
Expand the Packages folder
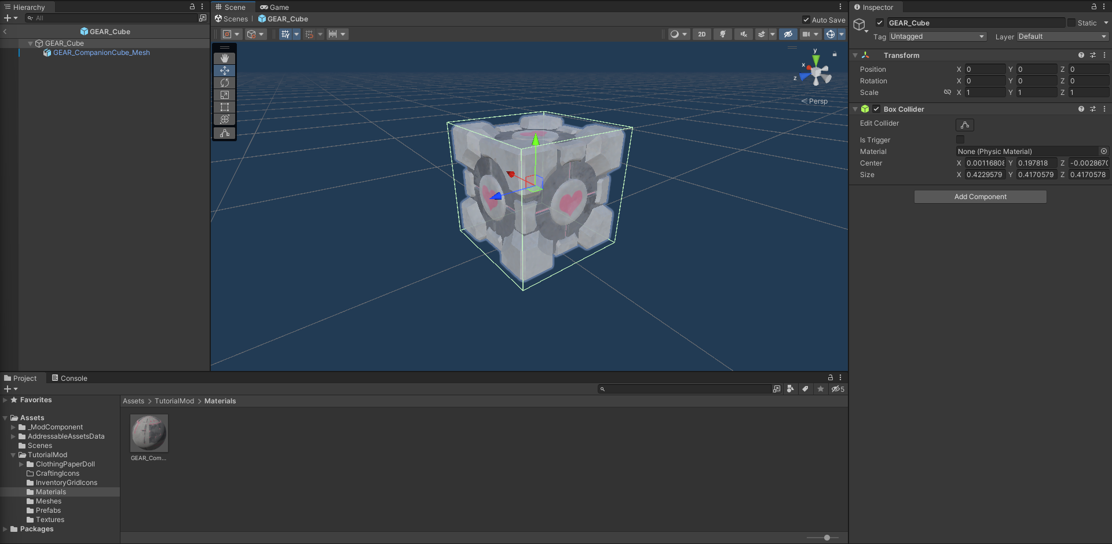point(5,529)
